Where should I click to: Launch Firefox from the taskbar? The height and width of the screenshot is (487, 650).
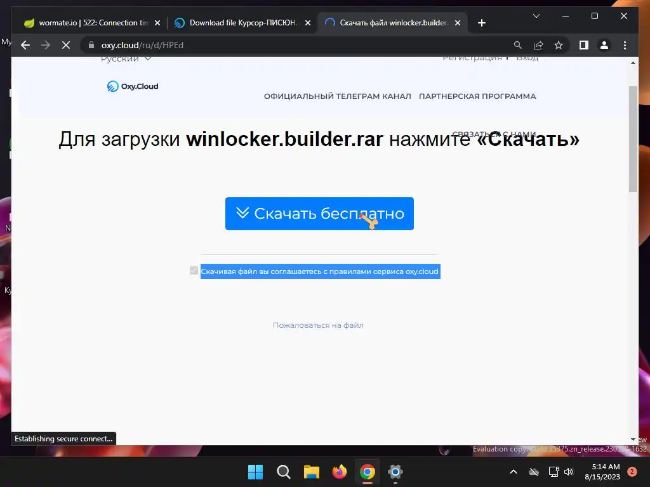[x=340, y=472]
